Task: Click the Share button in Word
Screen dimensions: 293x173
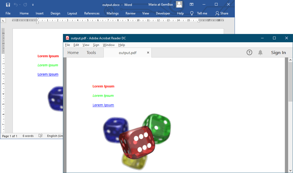Action: tap(222, 13)
